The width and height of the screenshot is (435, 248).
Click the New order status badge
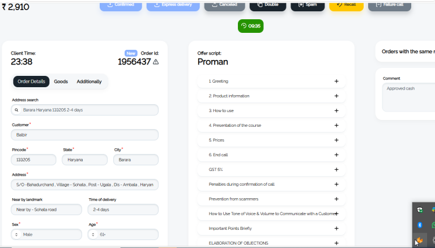coord(131,53)
